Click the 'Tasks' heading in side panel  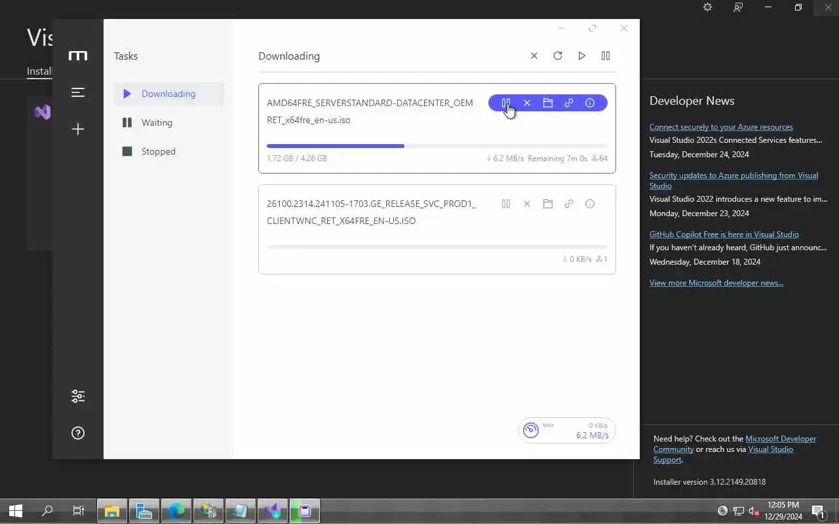tap(126, 56)
